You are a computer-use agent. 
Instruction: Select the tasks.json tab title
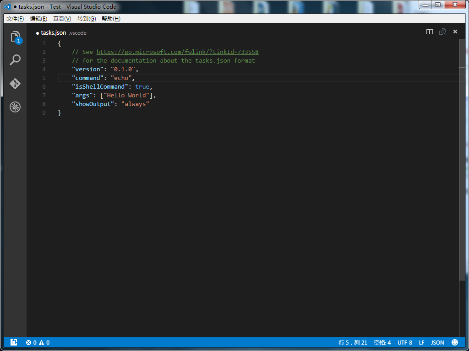point(53,33)
